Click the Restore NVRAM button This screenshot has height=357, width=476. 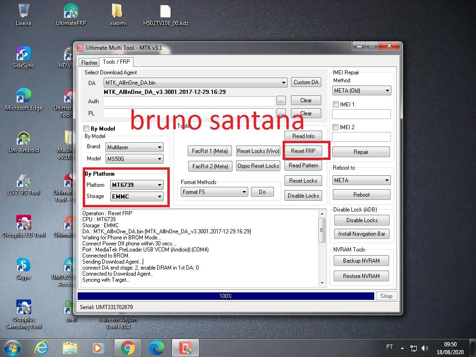[x=361, y=276]
